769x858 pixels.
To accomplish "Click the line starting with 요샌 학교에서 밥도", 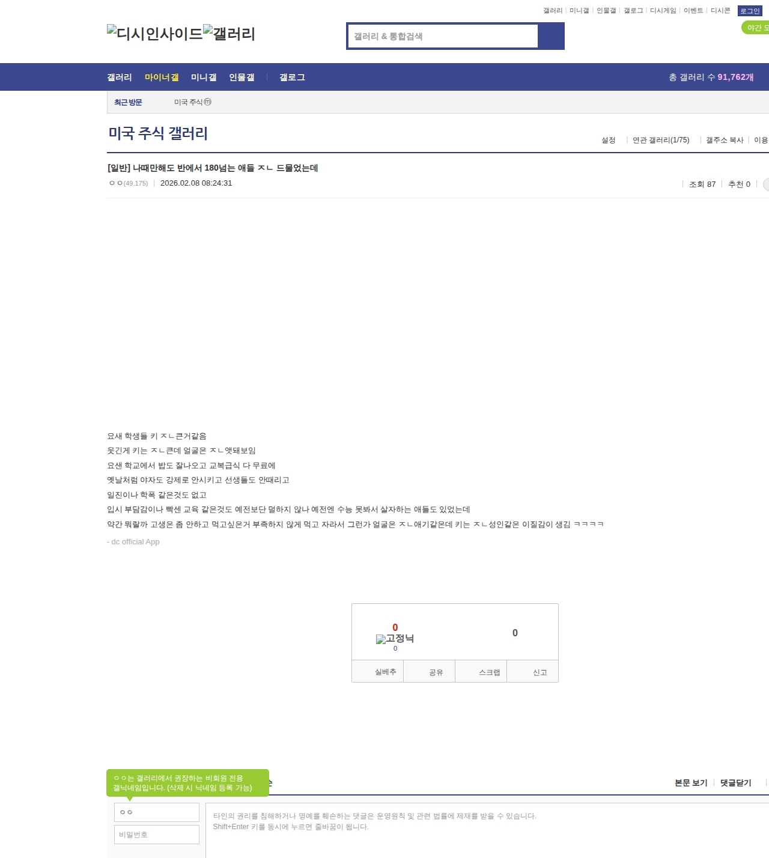I will (191, 466).
